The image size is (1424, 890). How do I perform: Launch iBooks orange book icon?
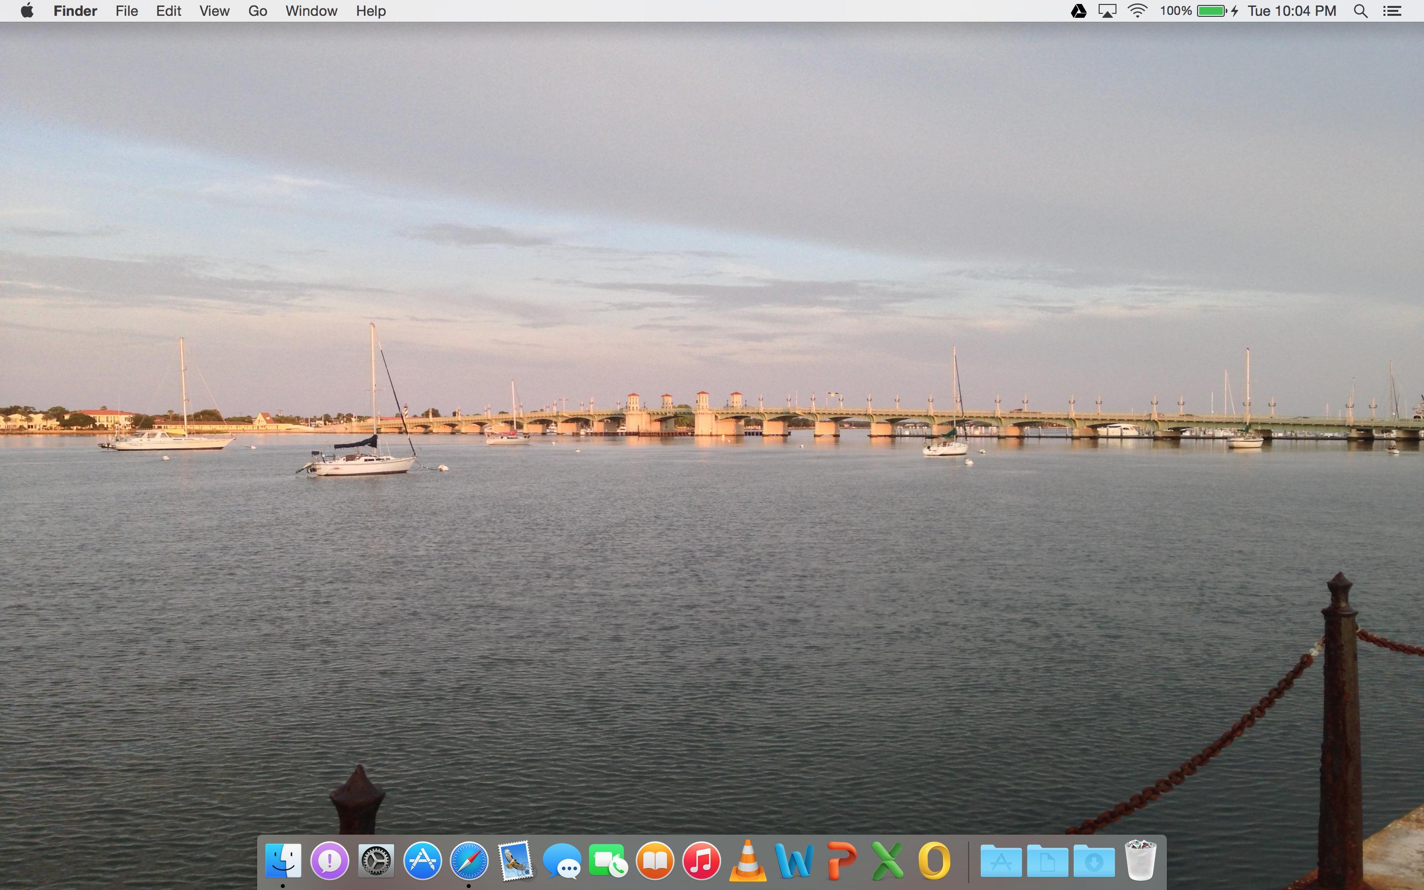655,860
